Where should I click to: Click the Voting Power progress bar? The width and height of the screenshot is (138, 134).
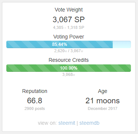pos(68,44)
